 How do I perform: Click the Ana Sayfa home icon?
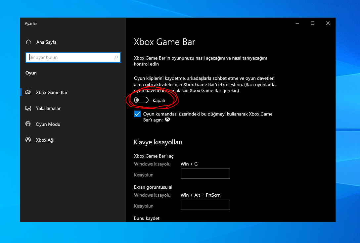28,42
